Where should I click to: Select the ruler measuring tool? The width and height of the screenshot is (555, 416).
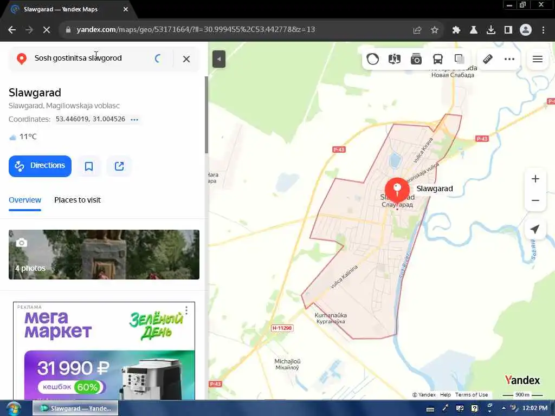(x=488, y=59)
